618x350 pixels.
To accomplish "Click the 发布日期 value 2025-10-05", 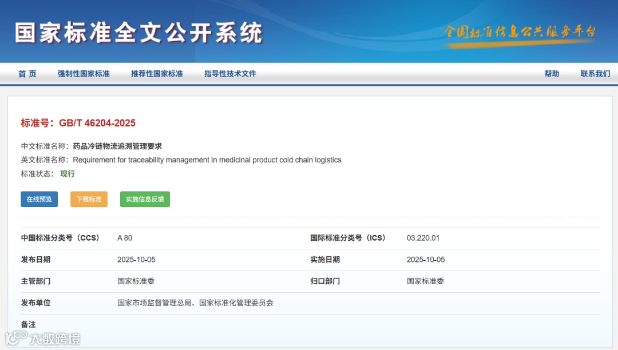I will [x=136, y=260].
